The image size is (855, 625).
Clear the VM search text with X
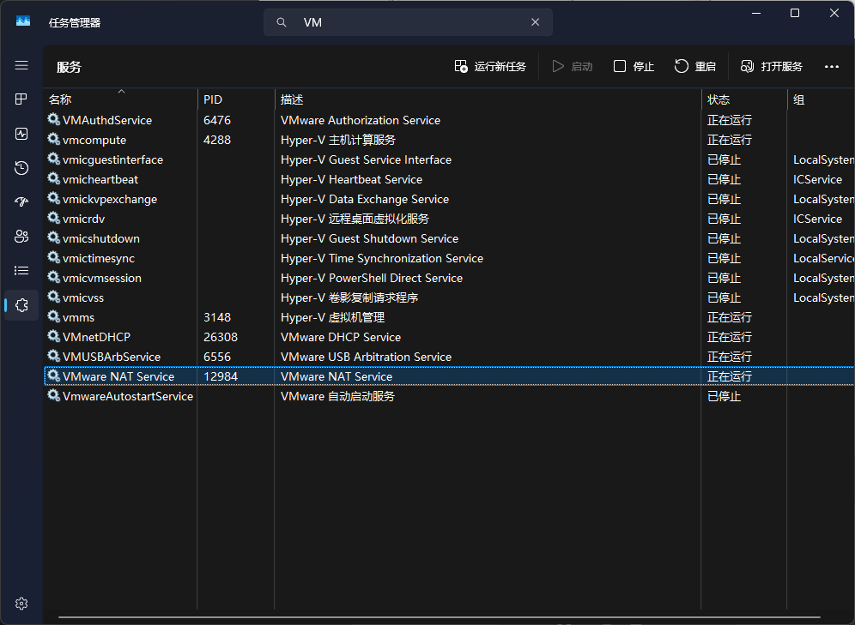535,22
